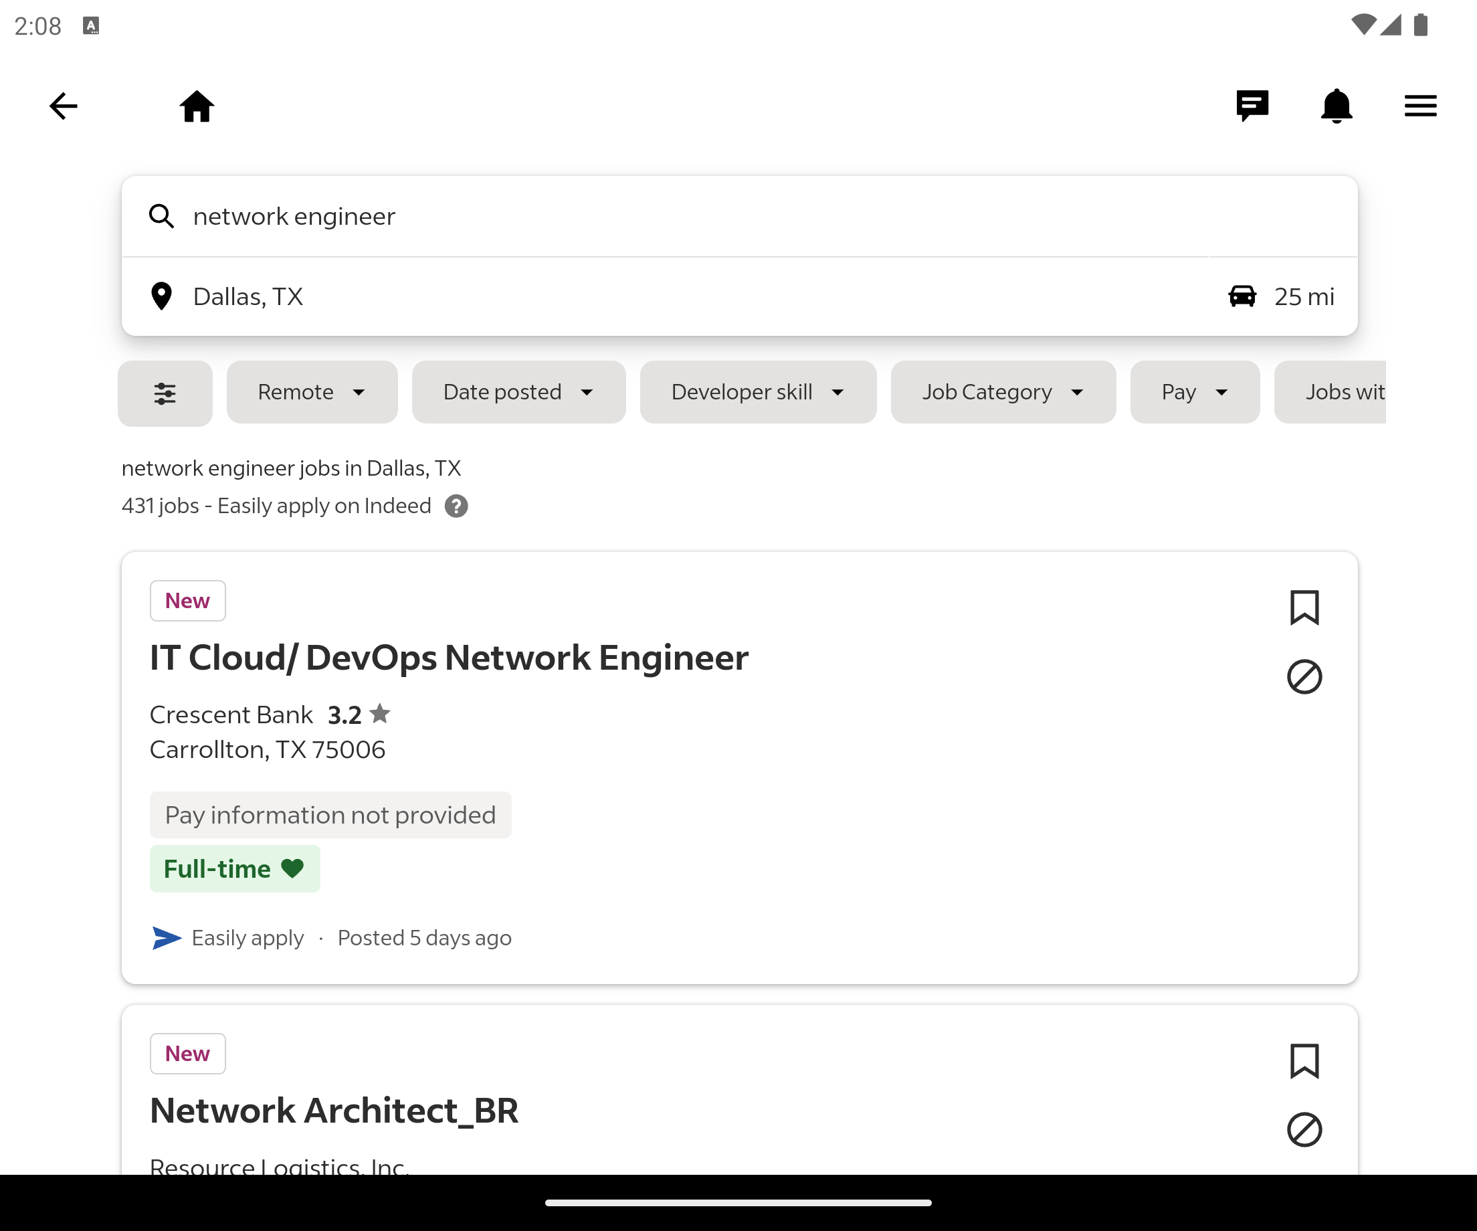Expand the Date posted filter

519,393
